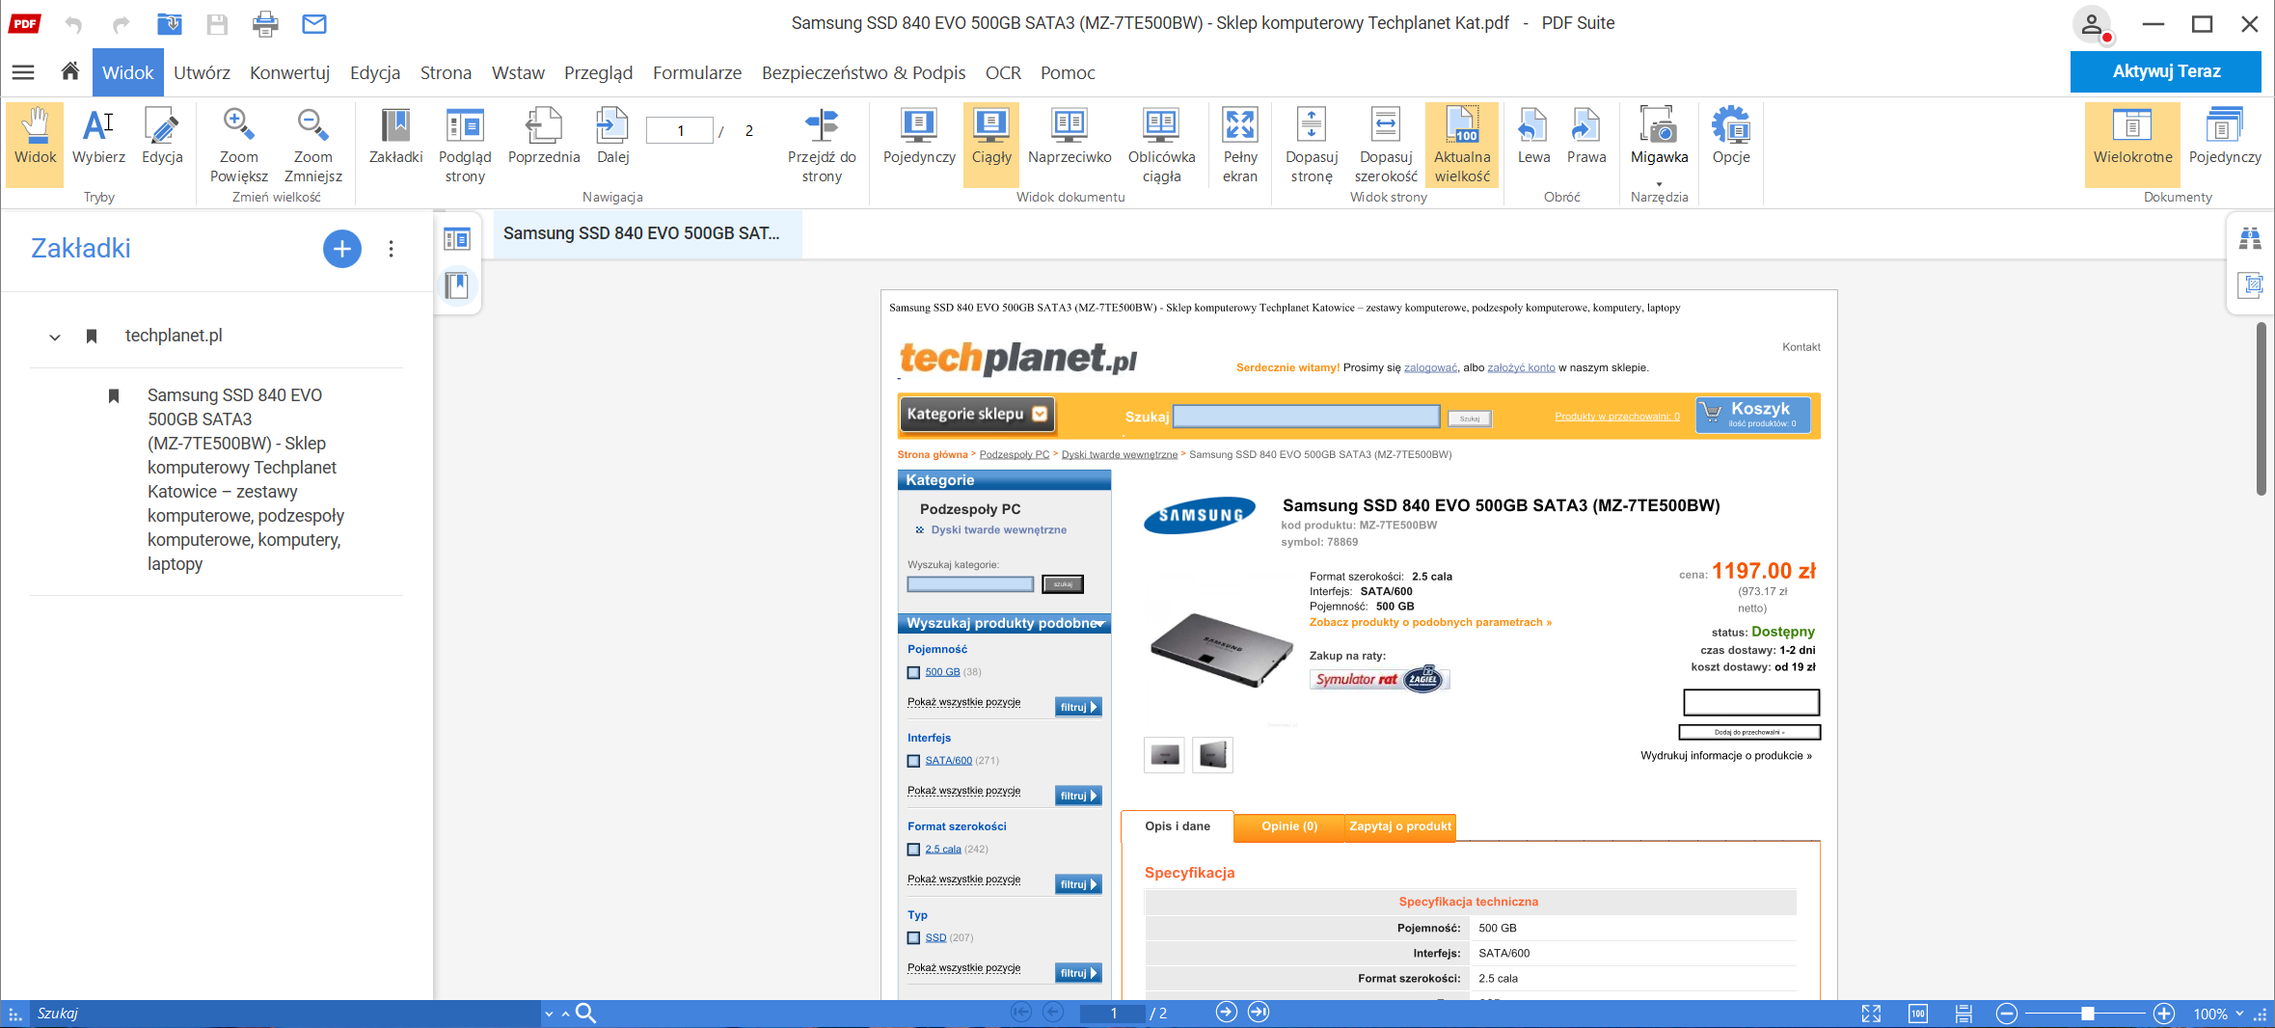The height and width of the screenshot is (1028, 2275).
Task: Check the SSD type filter checkbox
Action: click(x=913, y=938)
